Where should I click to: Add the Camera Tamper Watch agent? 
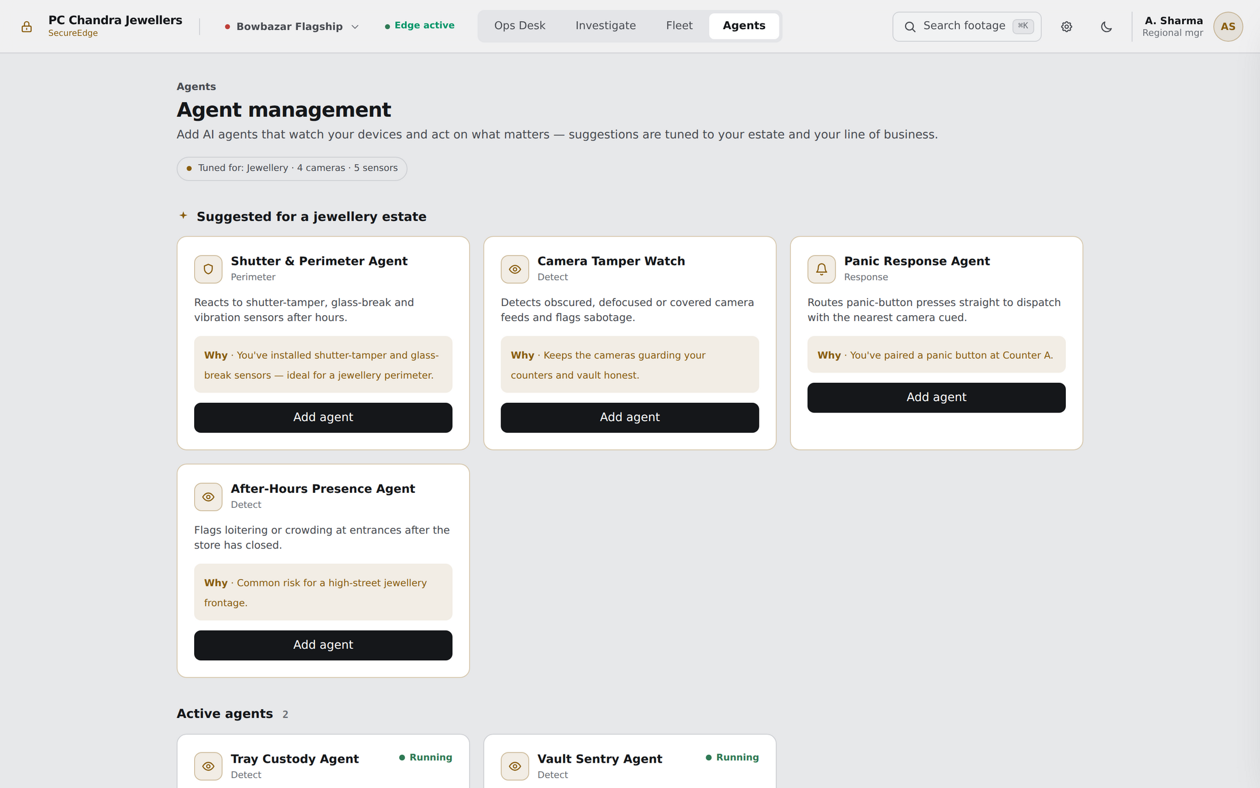click(x=629, y=418)
